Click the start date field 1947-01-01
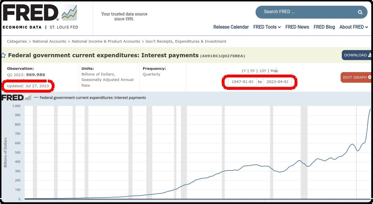This screenshot has height=204, width=373. pos(242,82)
